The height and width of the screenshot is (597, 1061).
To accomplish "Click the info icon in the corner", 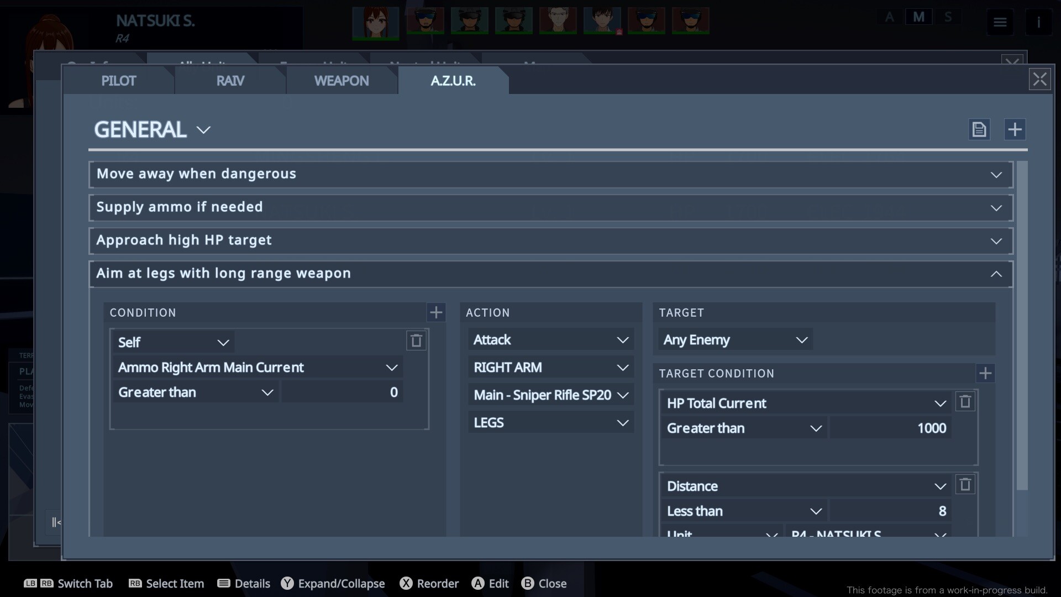I will click(1039, 22).
